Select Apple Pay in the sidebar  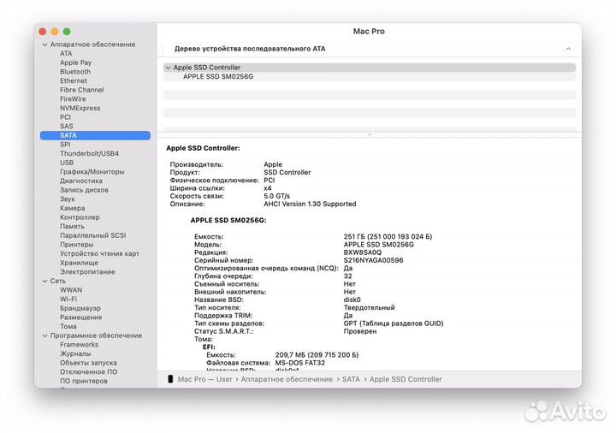pyautogui.click(x=76, y=62)
